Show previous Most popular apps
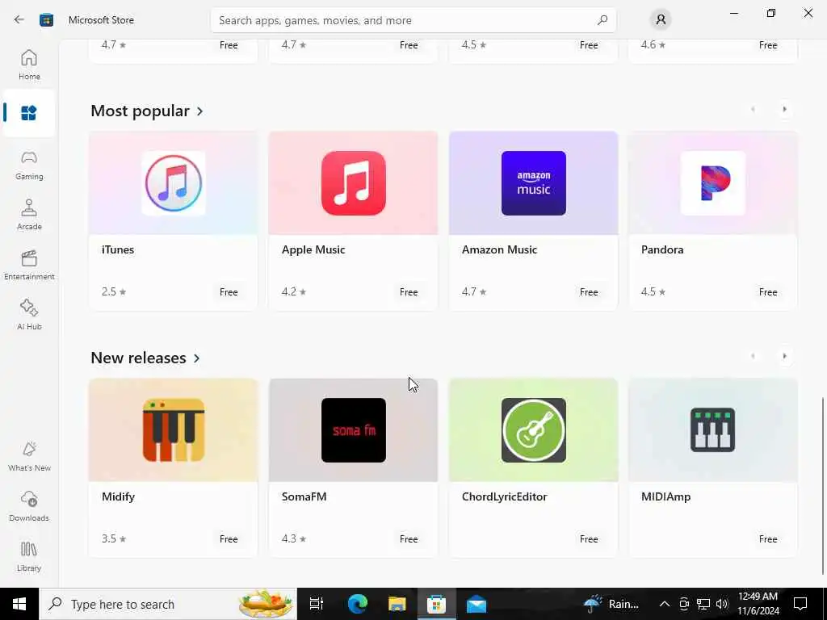 click(753, 109)
